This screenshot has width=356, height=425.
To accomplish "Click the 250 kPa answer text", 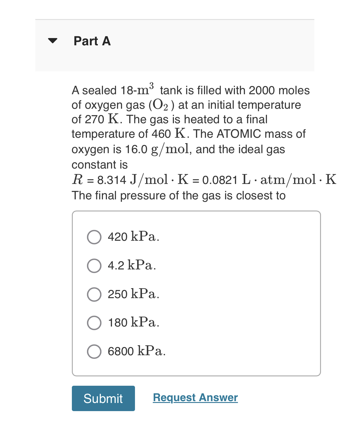I will point(133,295).
